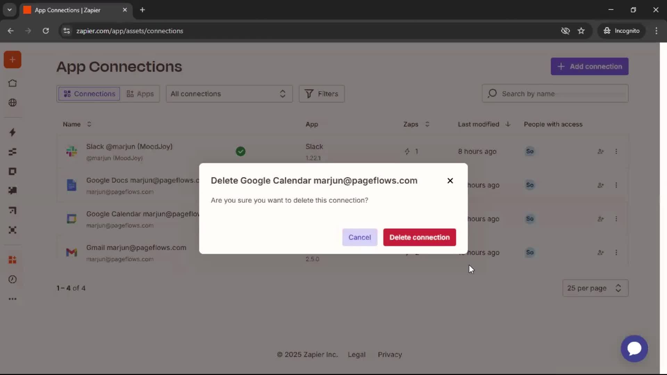Confirm with Delete connection button
The width and height of the screenshot is (667, 375).
[419, 237]
